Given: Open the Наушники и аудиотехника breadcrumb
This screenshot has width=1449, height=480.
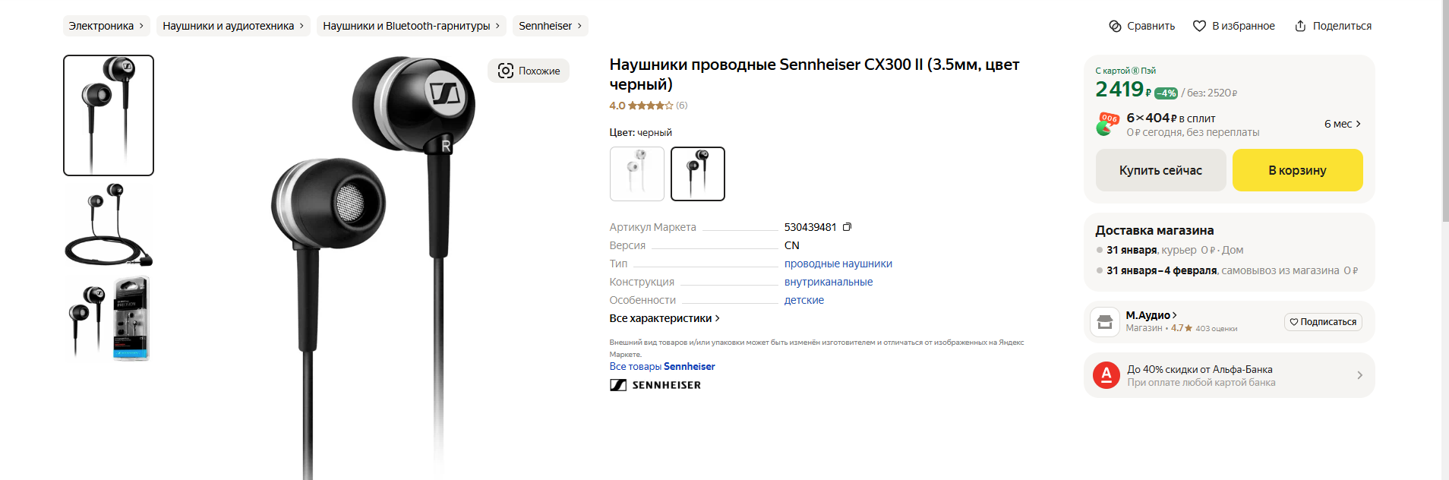Looking at the screenshot, I should (x=233, y=26).
